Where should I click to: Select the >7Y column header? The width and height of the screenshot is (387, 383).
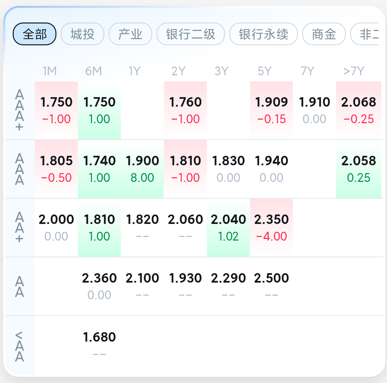pos(354,71)
